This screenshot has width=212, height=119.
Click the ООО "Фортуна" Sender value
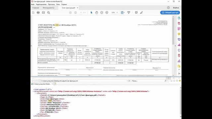(54, 103)
